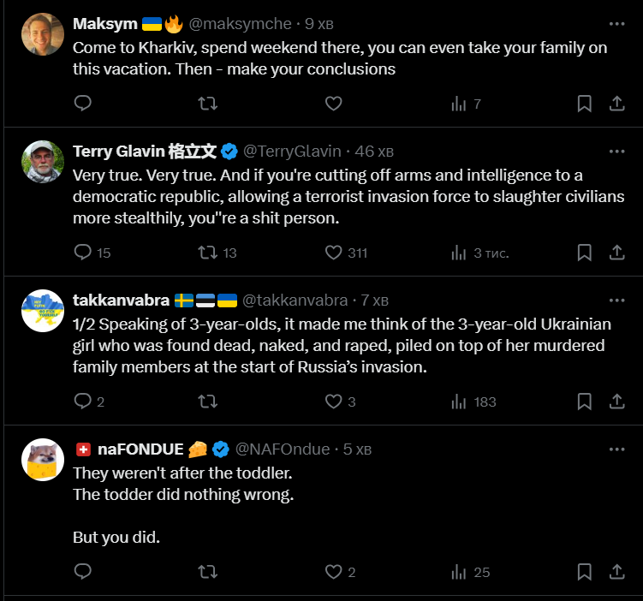Expand more menu on Terry Glavin's tweet
Screen dimensions: 643x601
(616, 152)
